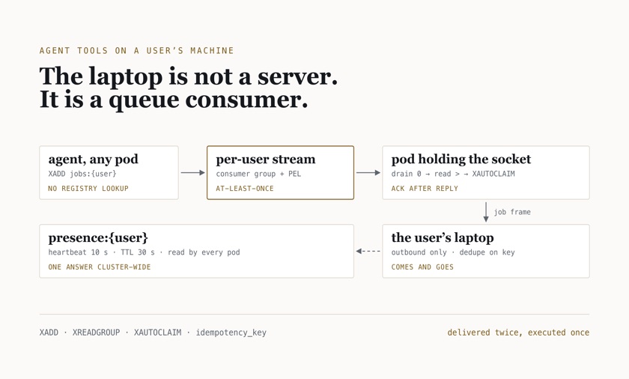Select the 'pod holding the socket' title
Screen dimensions: 629x379
(461, 160)
